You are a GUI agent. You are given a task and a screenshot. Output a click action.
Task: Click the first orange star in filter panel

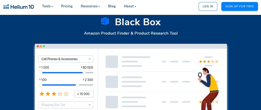tap(42, 94)
